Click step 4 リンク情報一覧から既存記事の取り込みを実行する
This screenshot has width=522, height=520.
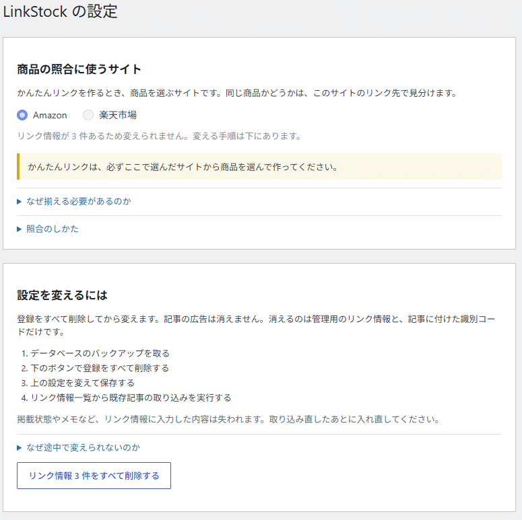(131, 398)
